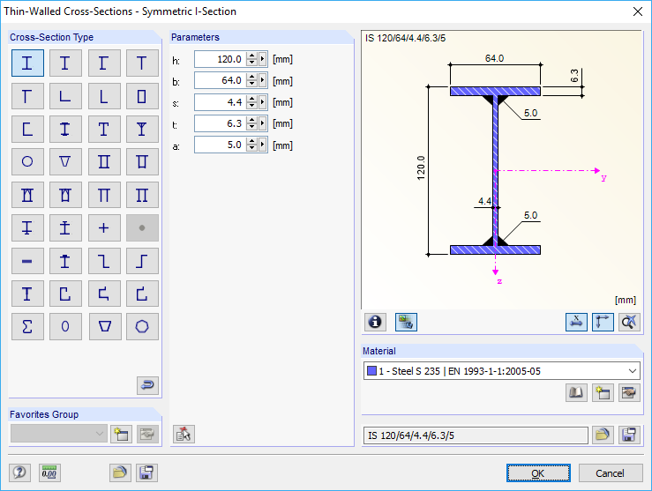652x491 pixels.
Task: Open decimal places units settings icon
Action: (49, 472)
